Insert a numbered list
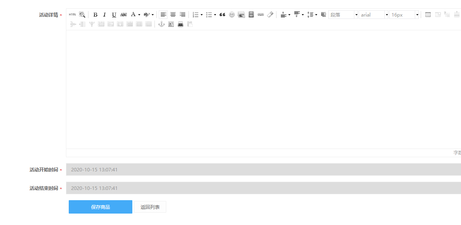461x225 pixels. tap(196, 14)
